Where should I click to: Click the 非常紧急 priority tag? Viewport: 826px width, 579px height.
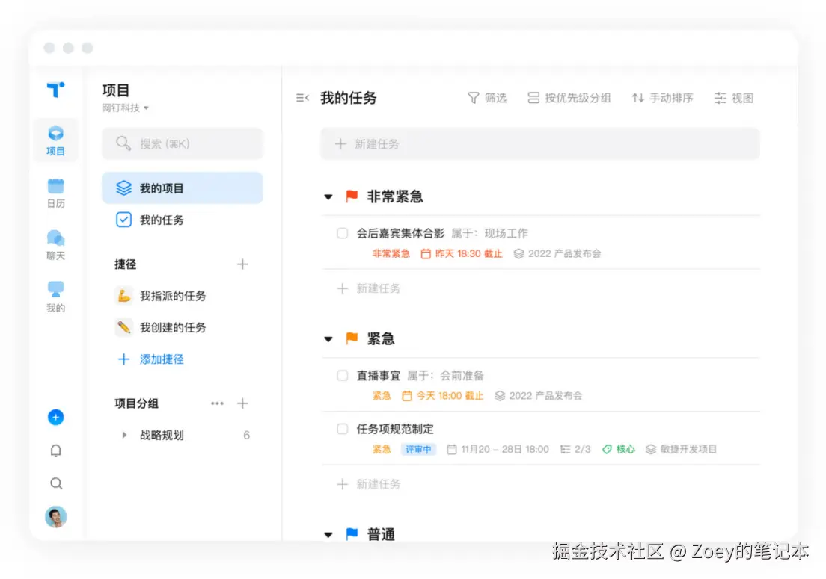(391, 253)
